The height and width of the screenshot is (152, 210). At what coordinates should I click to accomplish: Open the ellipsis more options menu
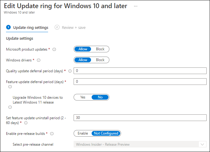136,6
